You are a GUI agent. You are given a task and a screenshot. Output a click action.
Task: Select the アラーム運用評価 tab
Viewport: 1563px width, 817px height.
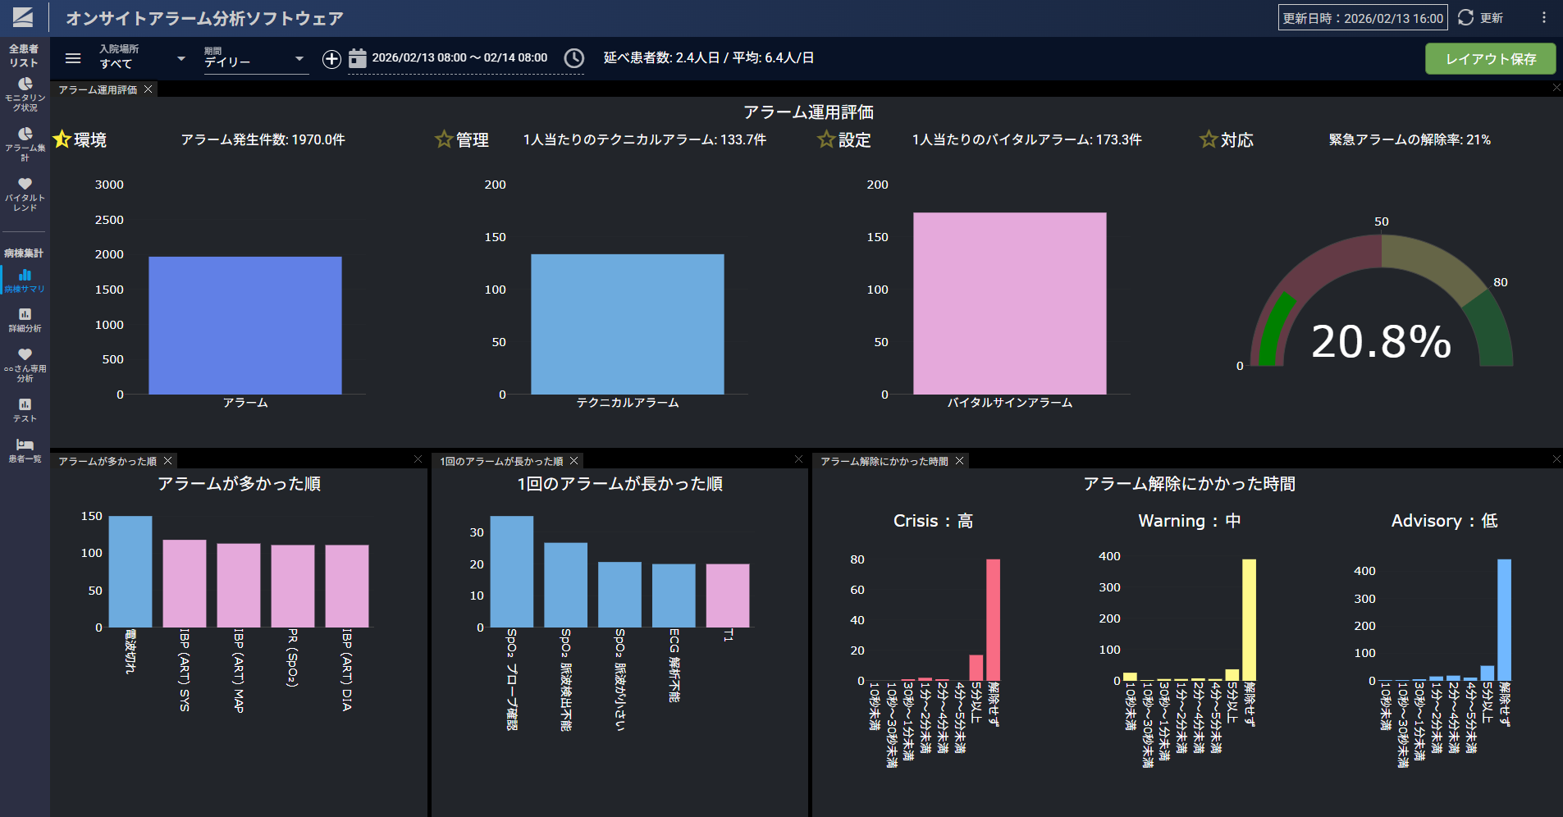click(98, 89)
